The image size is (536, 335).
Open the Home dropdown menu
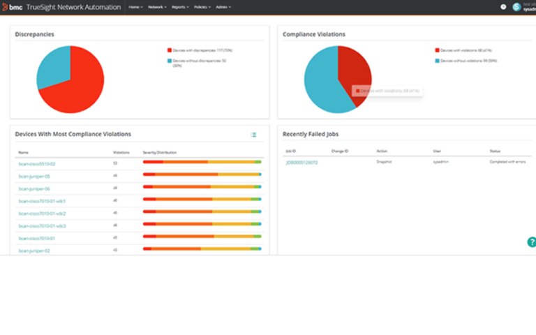pyautogui.click(x=135, y=7)
